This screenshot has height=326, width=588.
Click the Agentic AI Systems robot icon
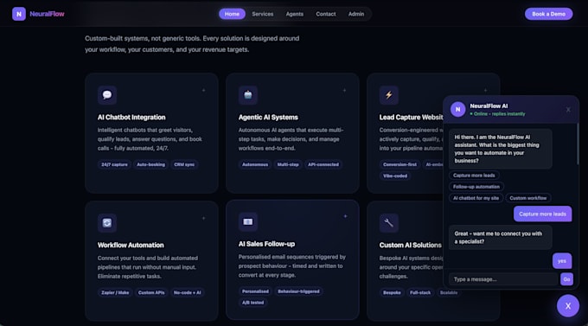(248, 95)
